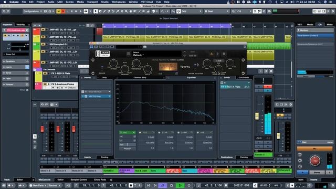Open the Grid snap type dropdown

[192, 11]
